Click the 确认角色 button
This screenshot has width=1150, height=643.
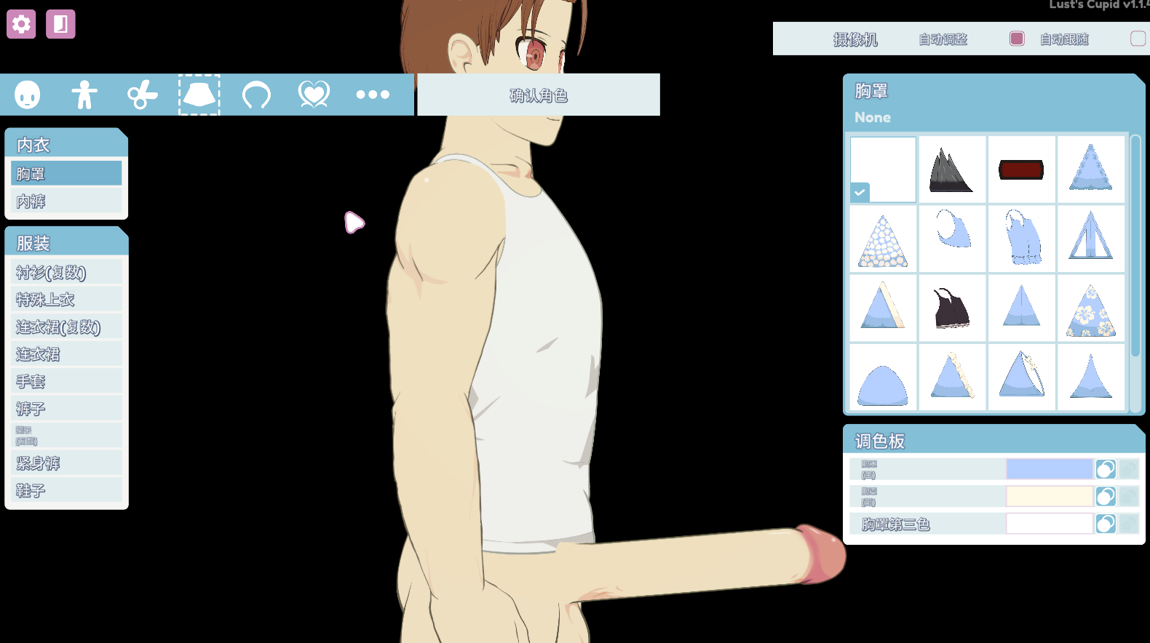[539, 95]
